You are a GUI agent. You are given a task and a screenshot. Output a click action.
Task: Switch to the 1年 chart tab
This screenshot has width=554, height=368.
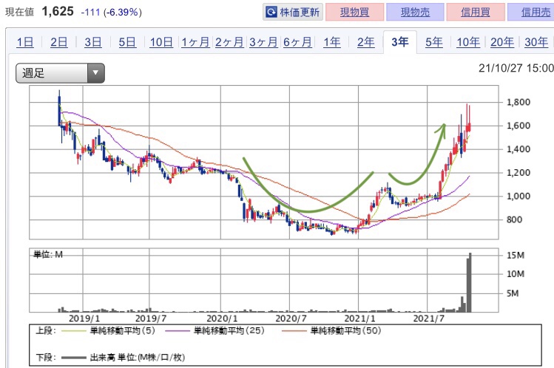[x=331, y=42]
